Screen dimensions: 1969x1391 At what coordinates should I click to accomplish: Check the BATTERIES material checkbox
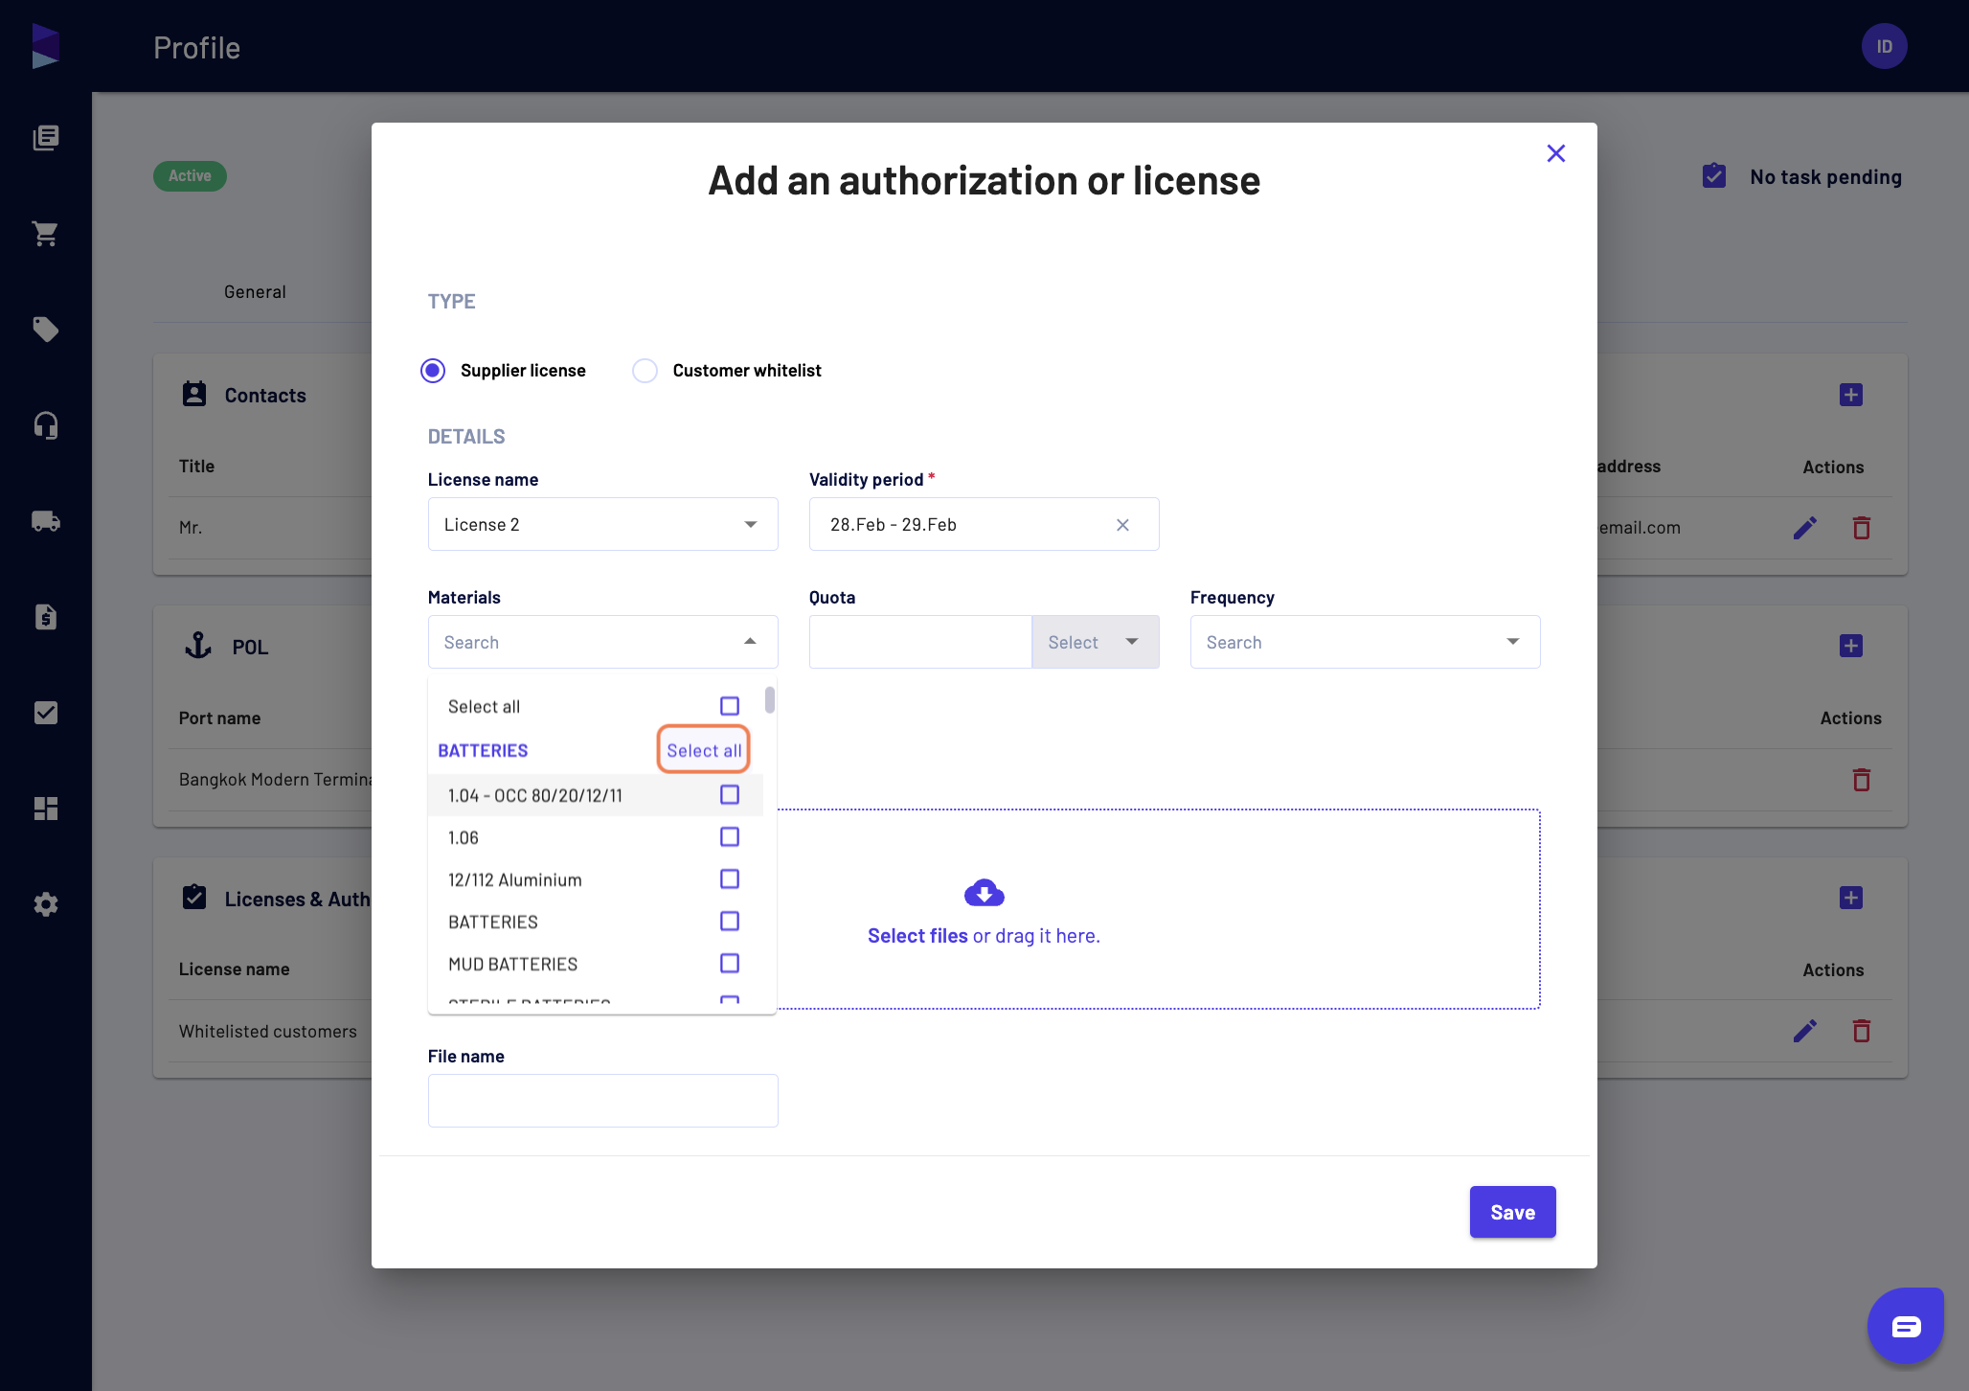[x=729, y=922]
